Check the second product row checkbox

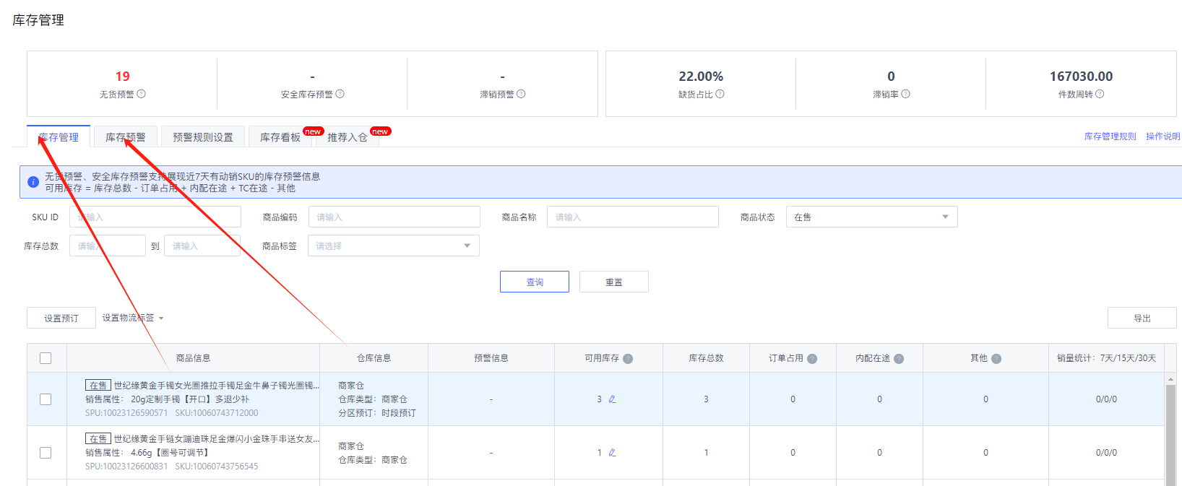[x=46, y=453]
